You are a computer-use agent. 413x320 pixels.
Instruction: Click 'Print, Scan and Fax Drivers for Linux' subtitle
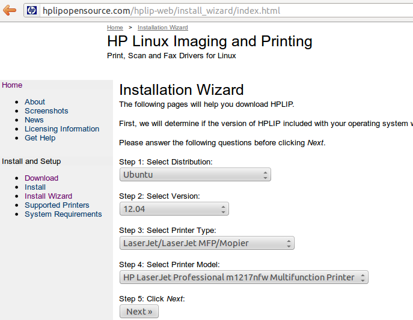pyautogui.click(x=171, y=56)
